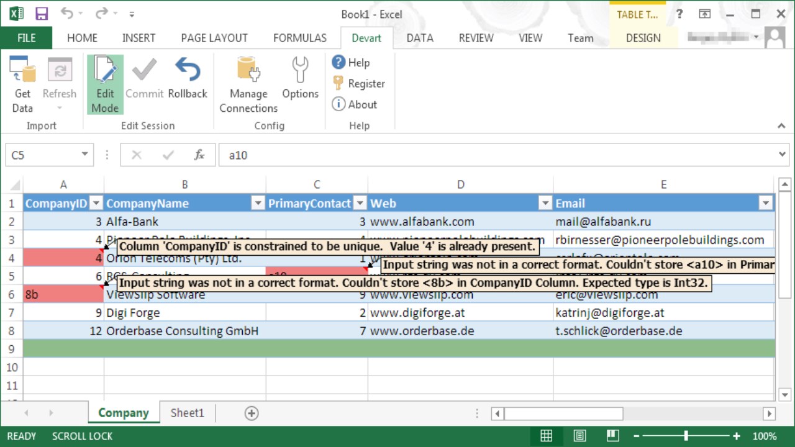Image resolution: width=795 pixels, height=447 pixels.
Task: Click the formula bar containing a10
Action: tap(497, 155)
